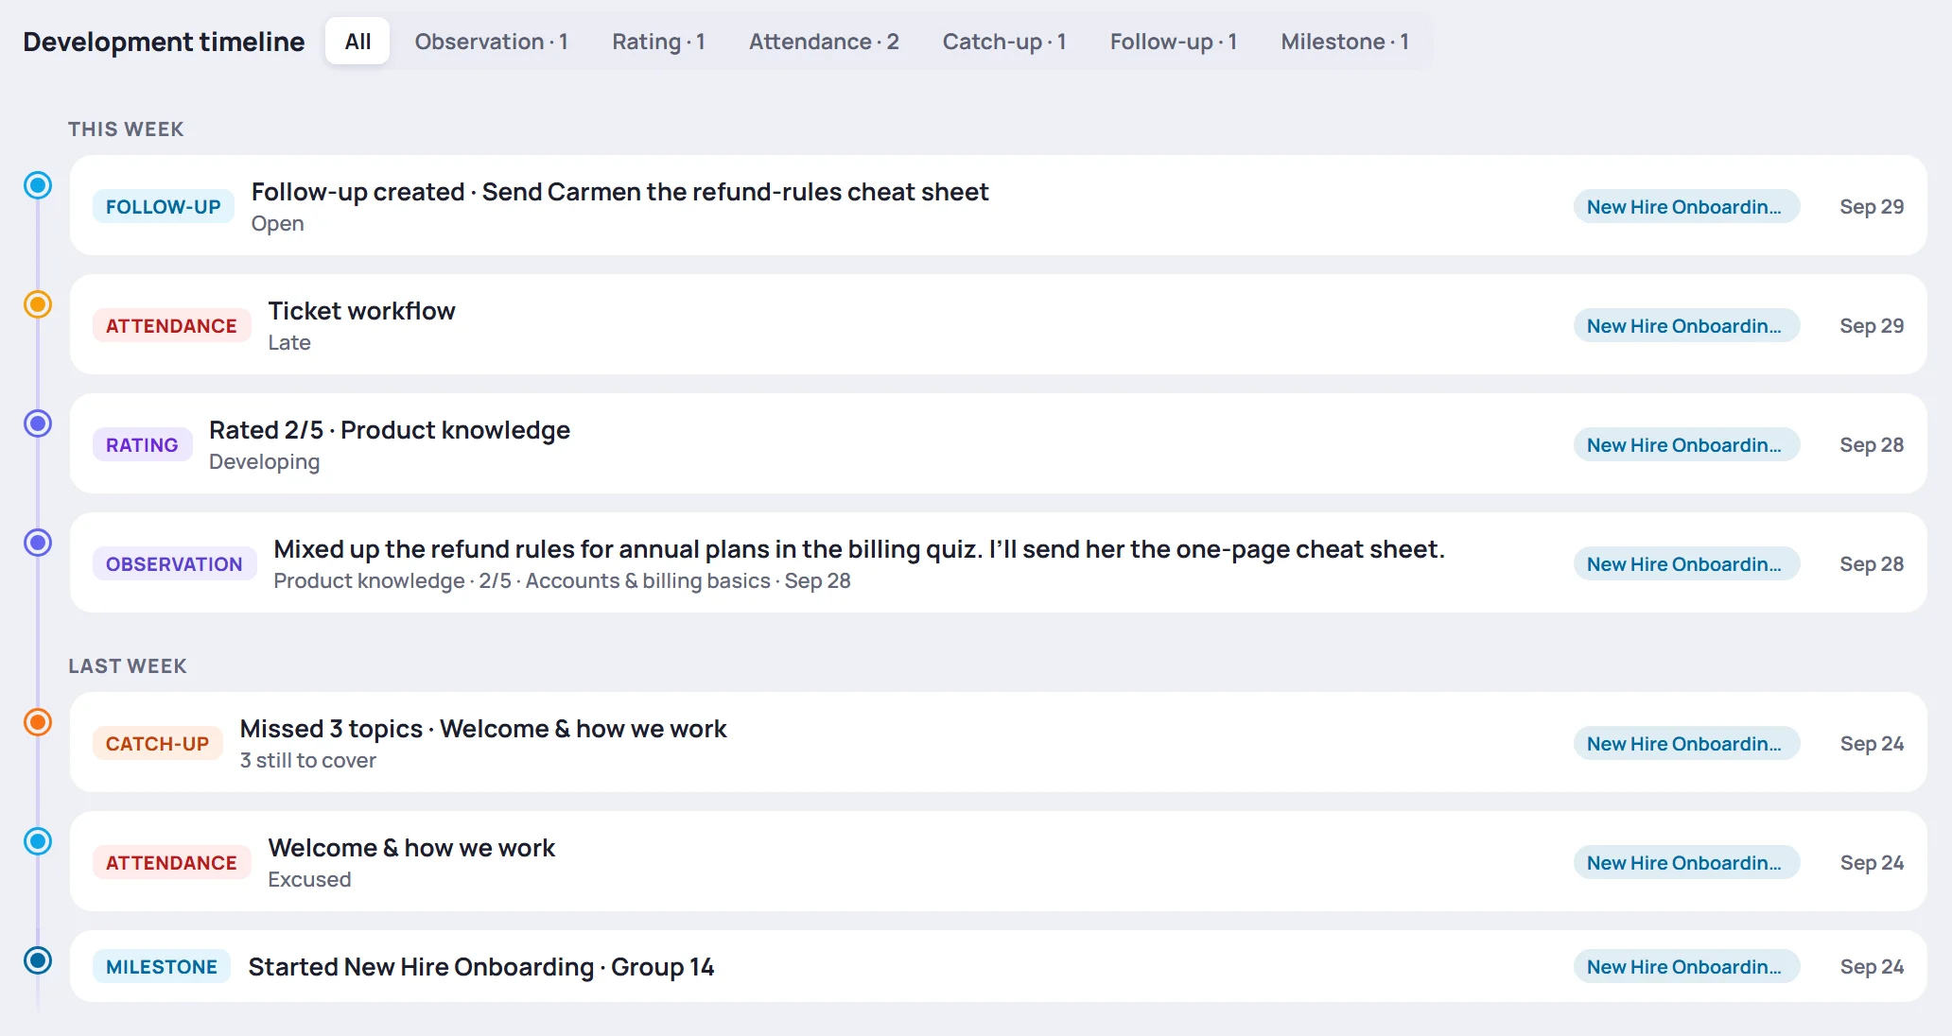Open 'Send Carmen the refund-rules cheat sheet' follow-up
This screenshot has width=1952, height=1036.
[999, 205]
